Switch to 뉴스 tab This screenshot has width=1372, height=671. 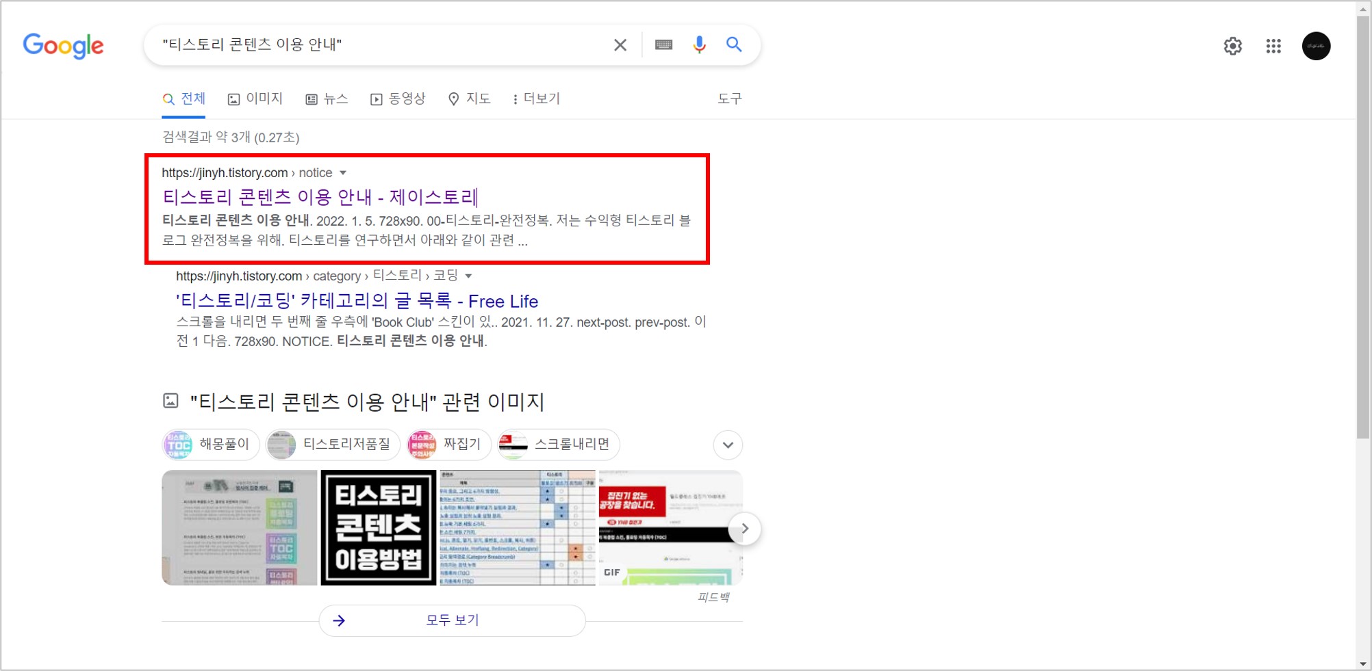[x=327, y=99]
